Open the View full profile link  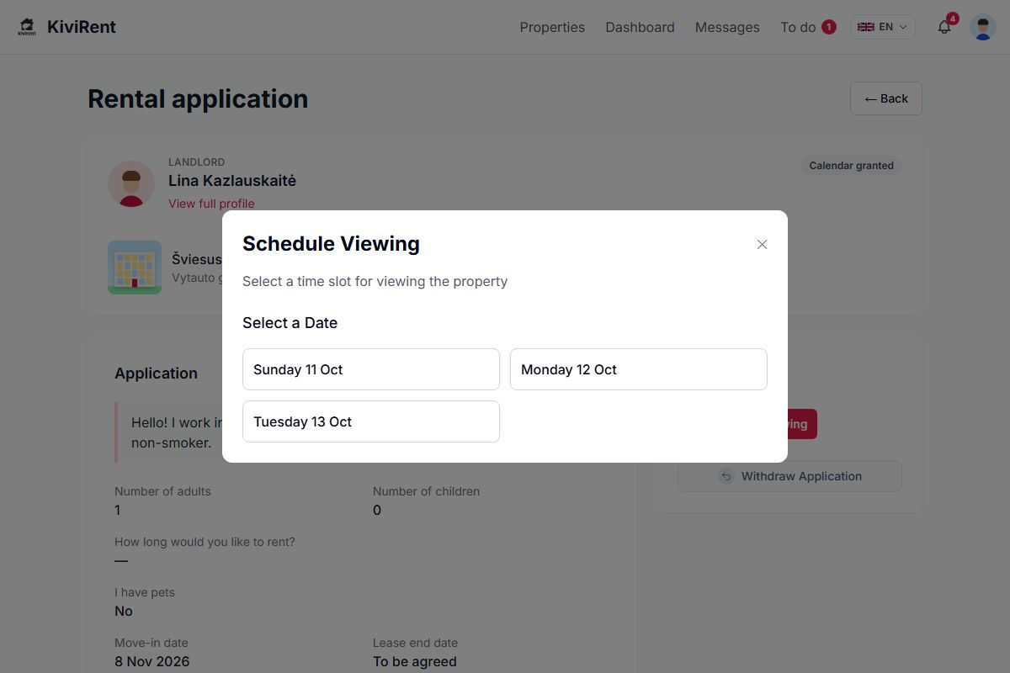pos(211,204)
